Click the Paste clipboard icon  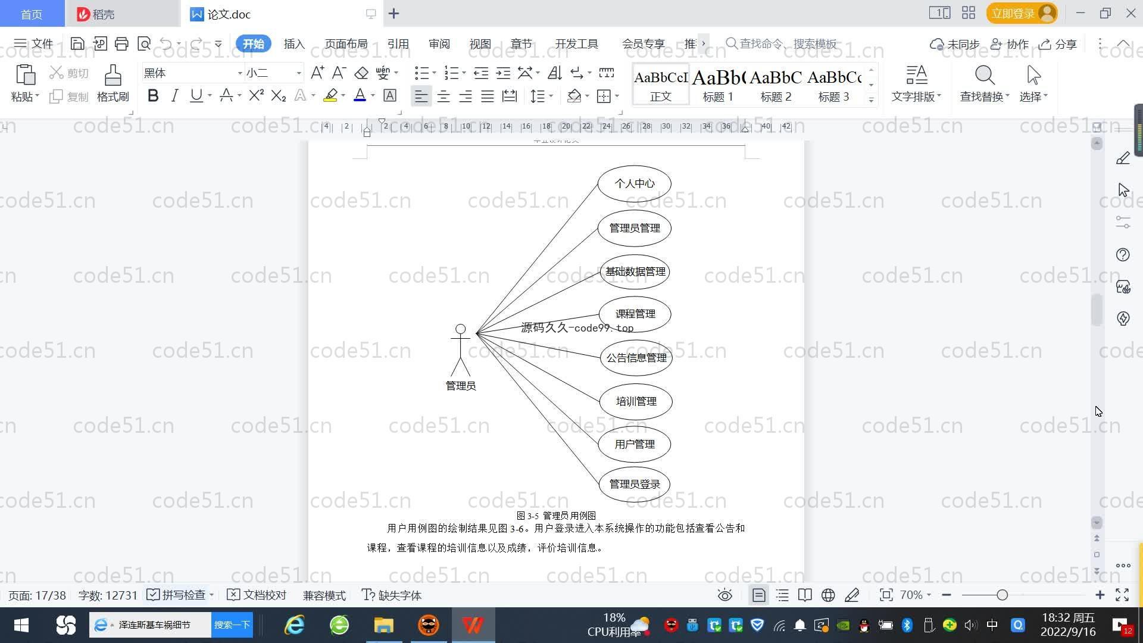[25, 75]
